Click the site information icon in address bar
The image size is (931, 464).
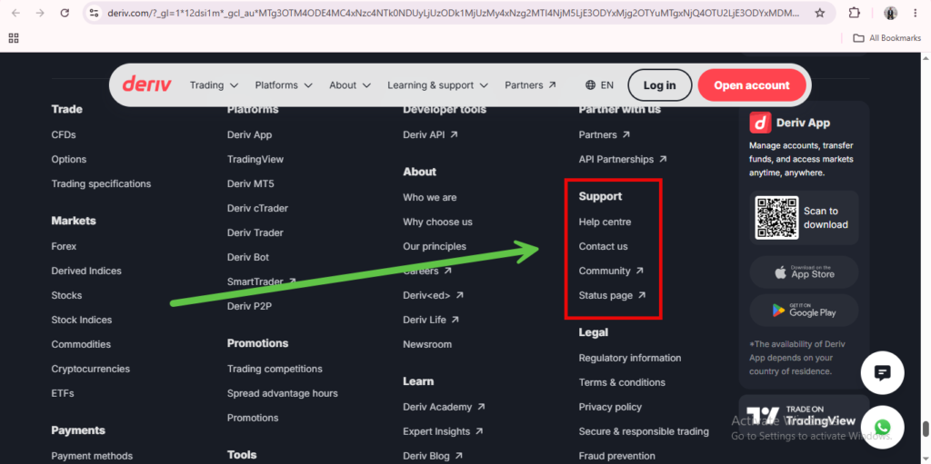(94, 13)
